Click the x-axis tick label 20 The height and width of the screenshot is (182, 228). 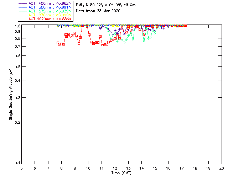(x=222, y=168)
